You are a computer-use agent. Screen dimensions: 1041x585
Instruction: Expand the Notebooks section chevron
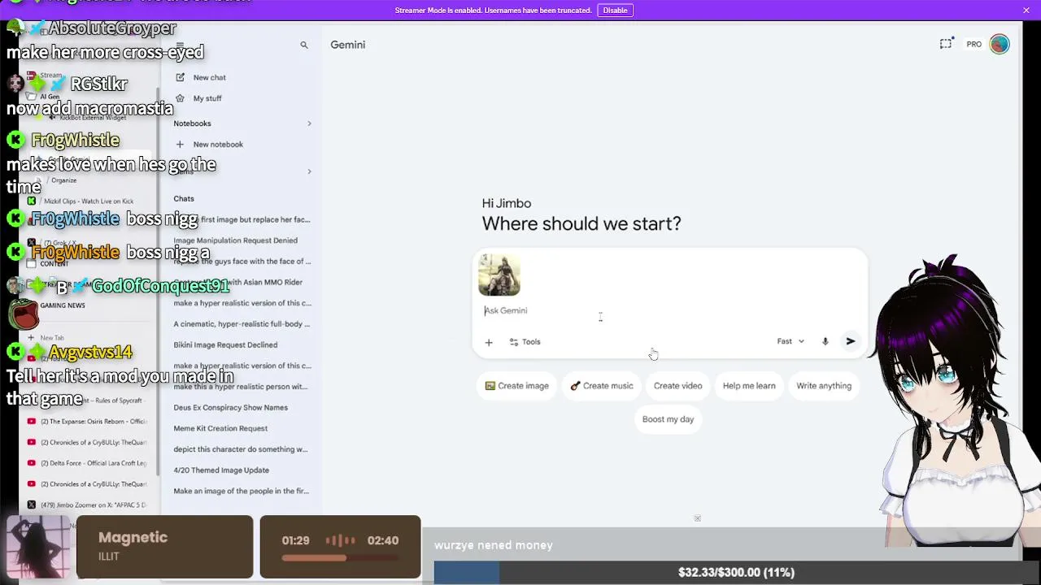tap(309, 123)
